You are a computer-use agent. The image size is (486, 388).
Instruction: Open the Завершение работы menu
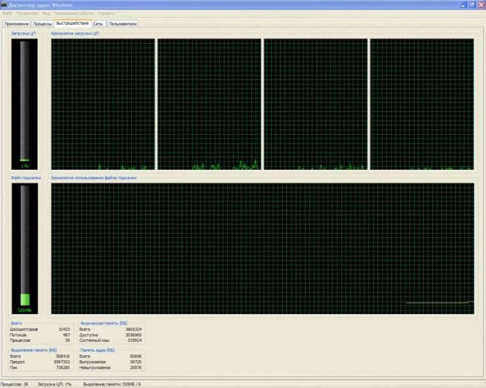pos(74,13)
